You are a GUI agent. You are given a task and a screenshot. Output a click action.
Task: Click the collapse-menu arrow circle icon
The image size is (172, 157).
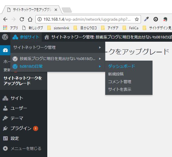coord(5,148)
